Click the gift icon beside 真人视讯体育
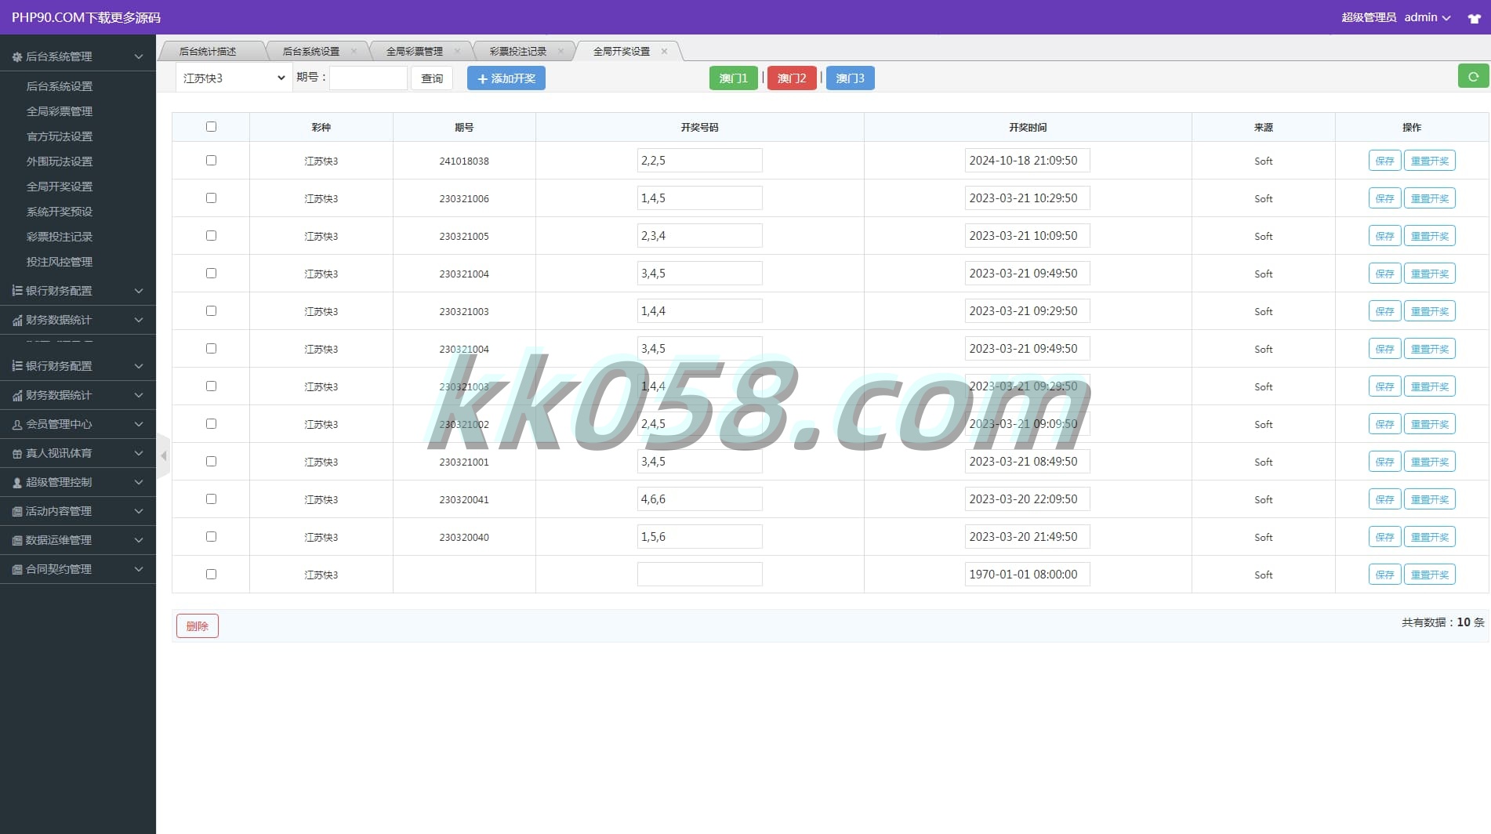The image size is (1491, 834). 17,453
